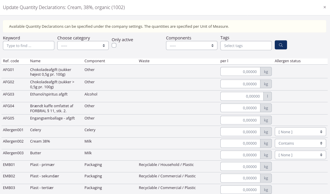Viewport: 330px width, 194px height.
Task: Click the quantity field for Engangsemballage - afgift
Action: click(x=240, y=120)
